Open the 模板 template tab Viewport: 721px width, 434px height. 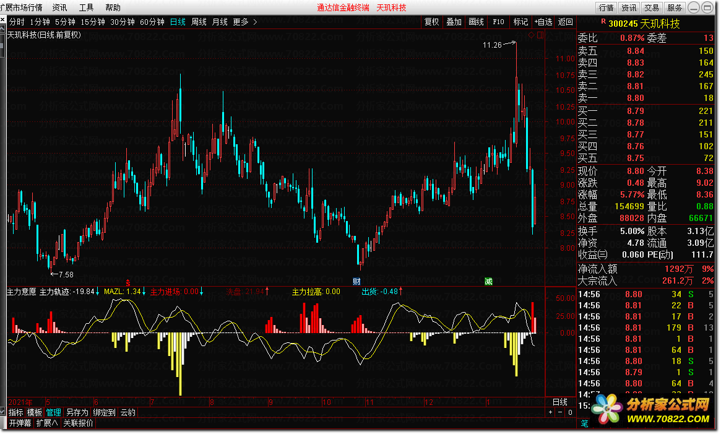35,412
